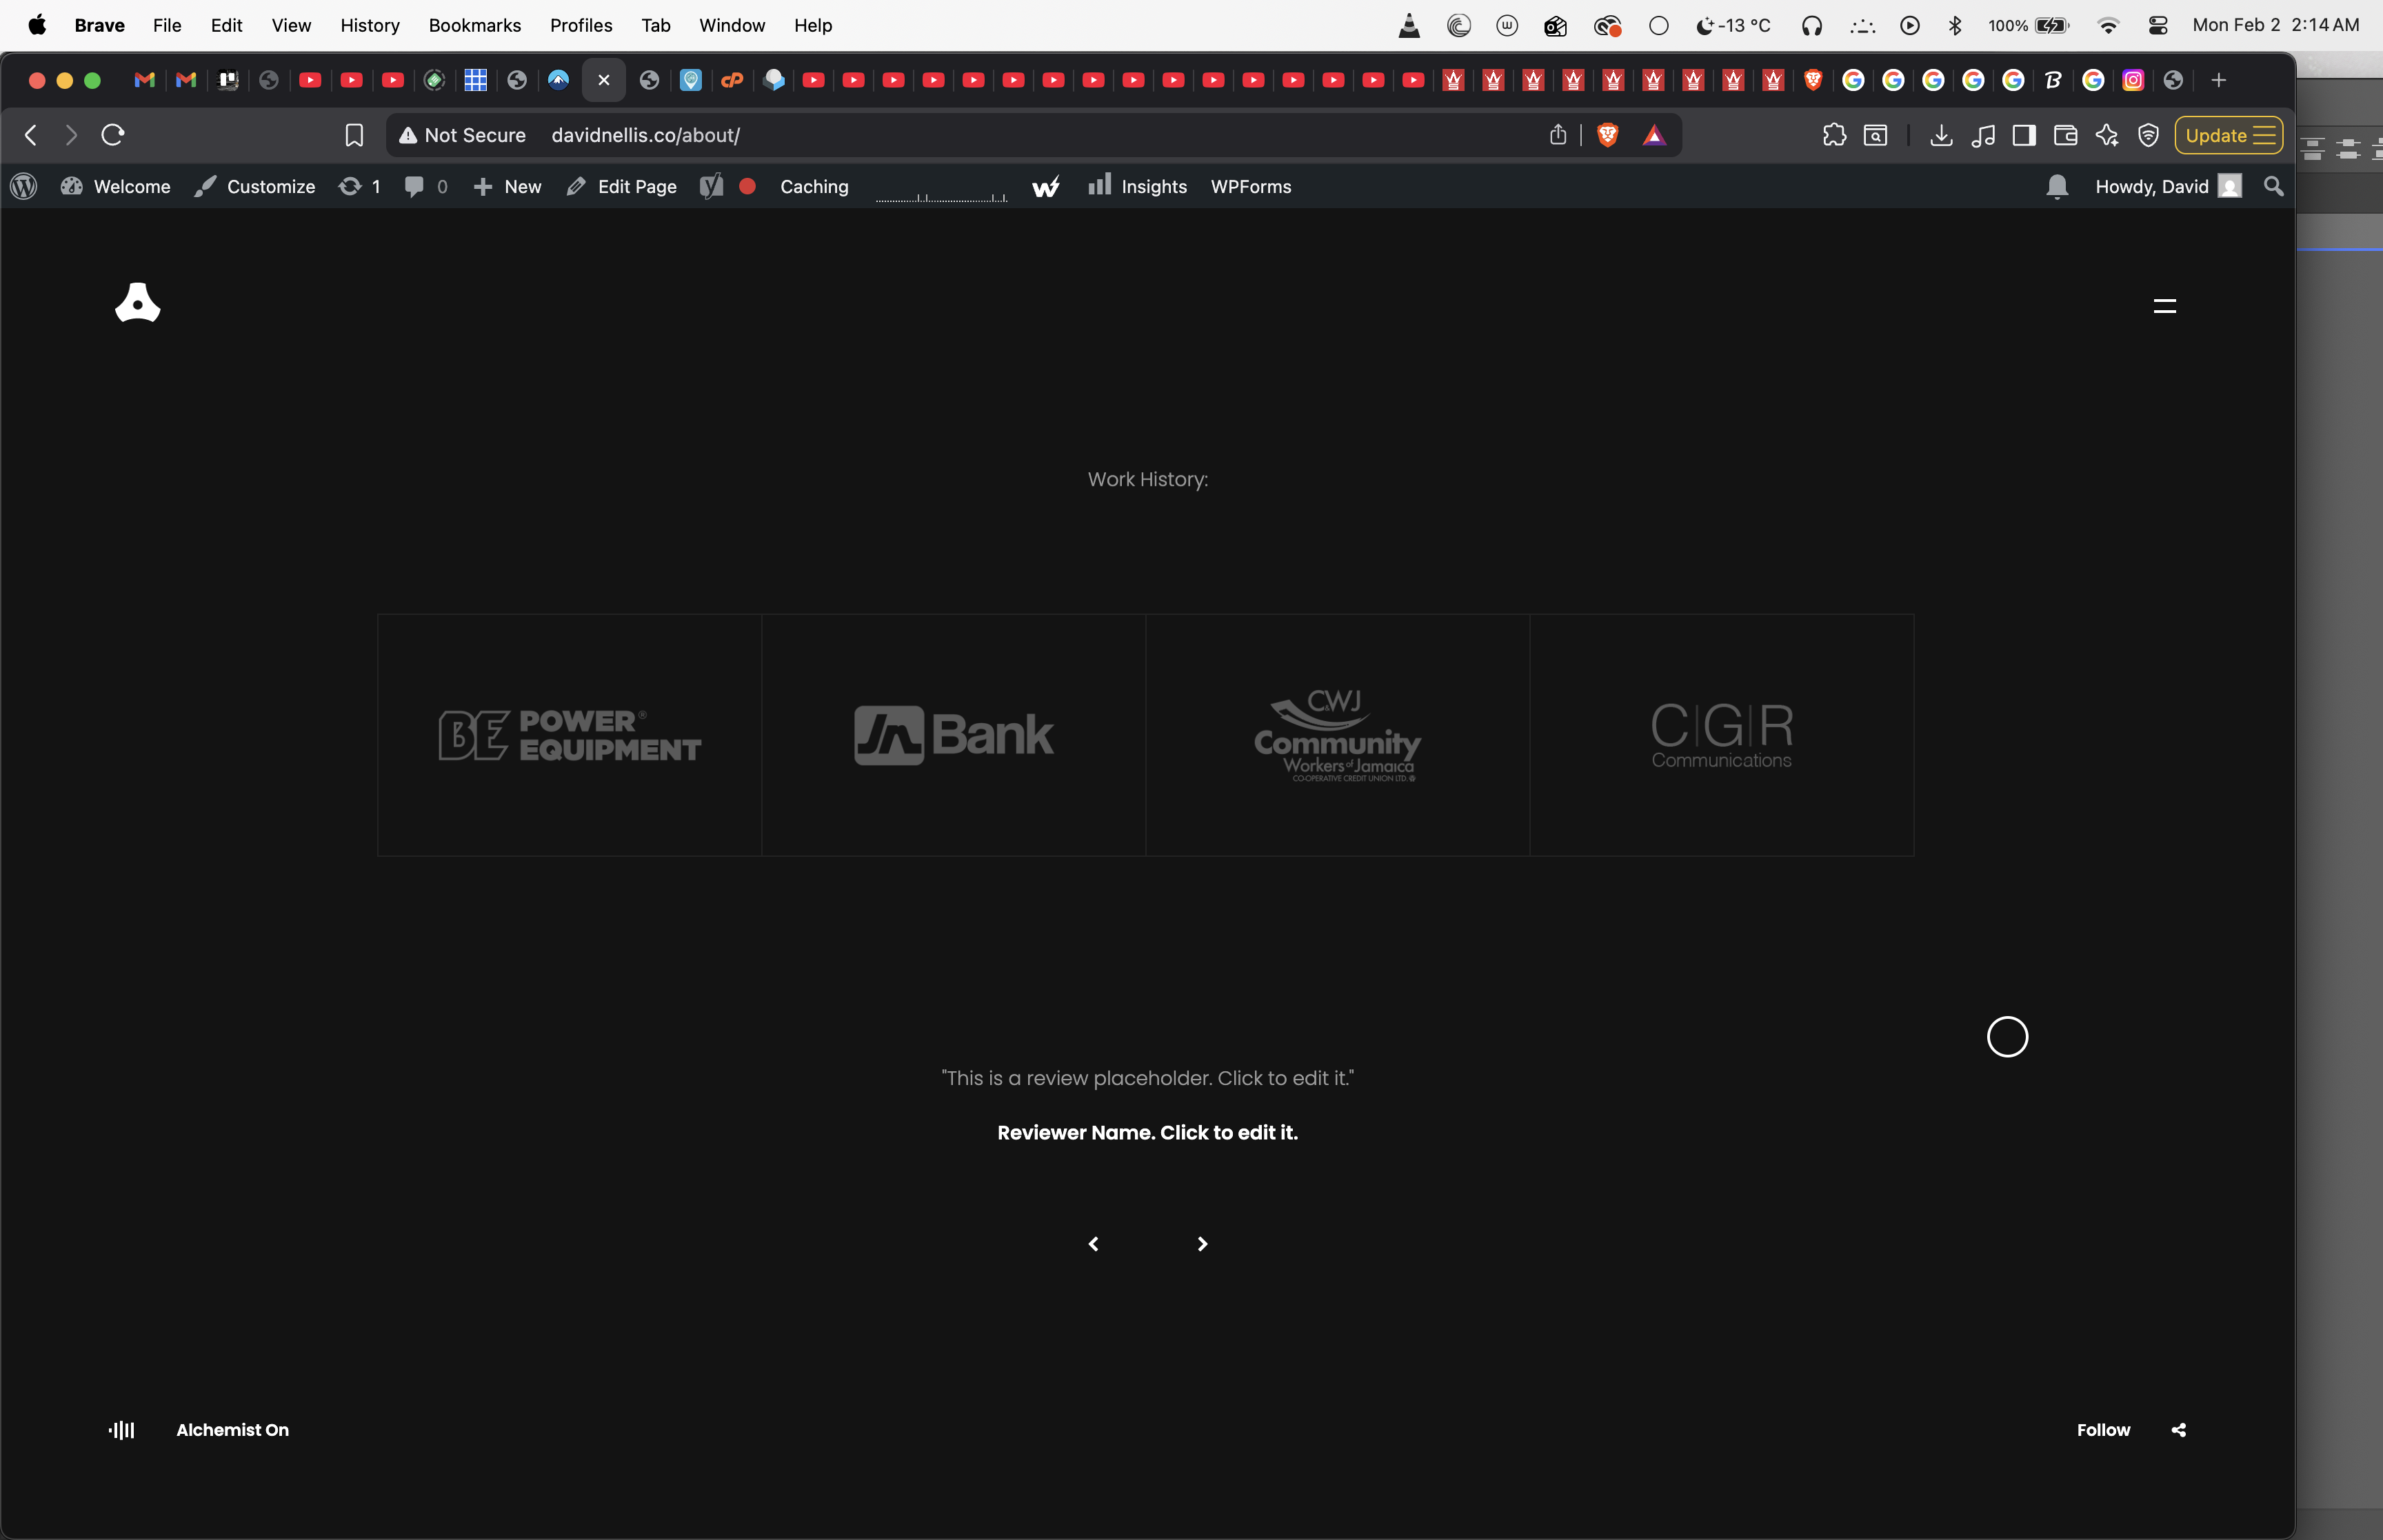This screenshot has height=1540, width=2383.
Task: Toggle the Brave sidebar panel button
Action: 2024,135
